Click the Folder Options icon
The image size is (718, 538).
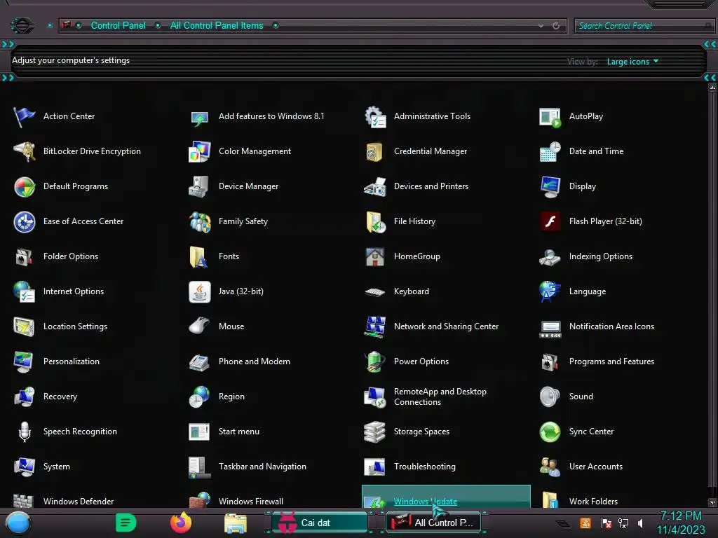pyautogui.click(x=25, y=256)
